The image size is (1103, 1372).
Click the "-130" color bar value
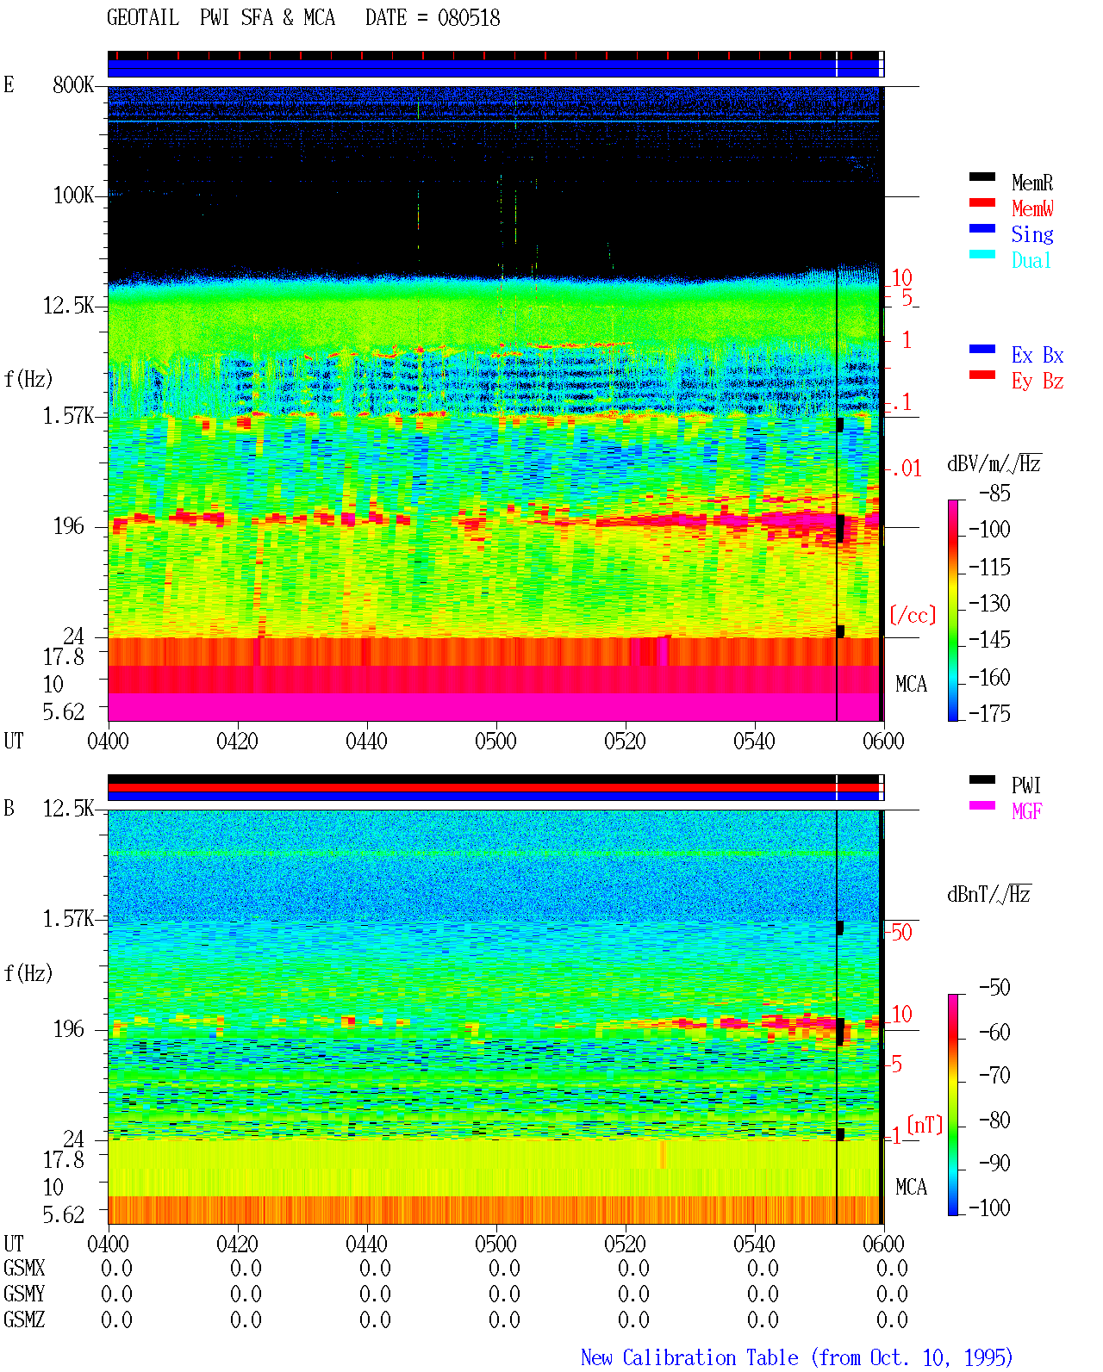(989, 604)
